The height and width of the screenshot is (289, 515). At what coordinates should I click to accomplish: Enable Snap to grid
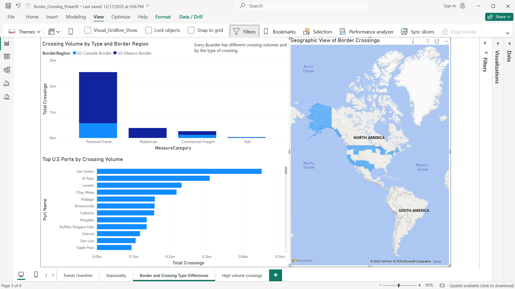[191, 30]
